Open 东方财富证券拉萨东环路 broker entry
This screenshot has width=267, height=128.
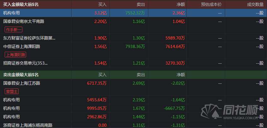tap(29, 38)
